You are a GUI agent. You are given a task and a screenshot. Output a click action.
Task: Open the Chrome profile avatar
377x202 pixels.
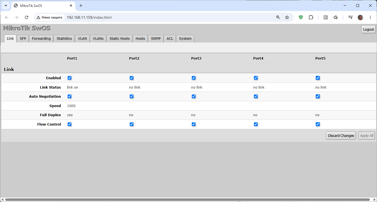coord(360,17)
